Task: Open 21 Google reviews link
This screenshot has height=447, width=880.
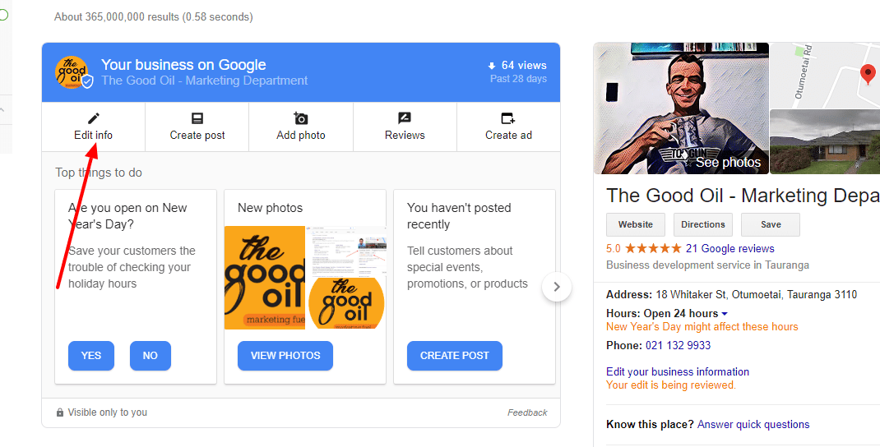Action: click(x=729, y=248)
